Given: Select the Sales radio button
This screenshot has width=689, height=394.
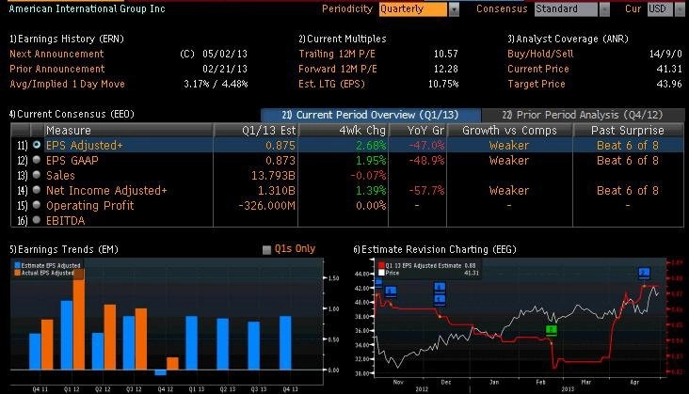Looking at the screenshot, I should coord(37,175).
